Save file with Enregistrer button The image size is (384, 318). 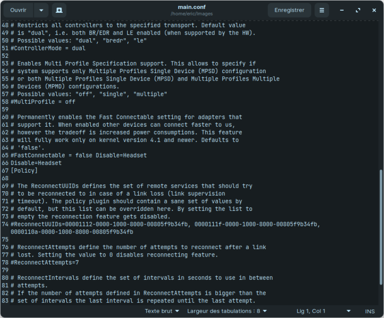point(289,10)
